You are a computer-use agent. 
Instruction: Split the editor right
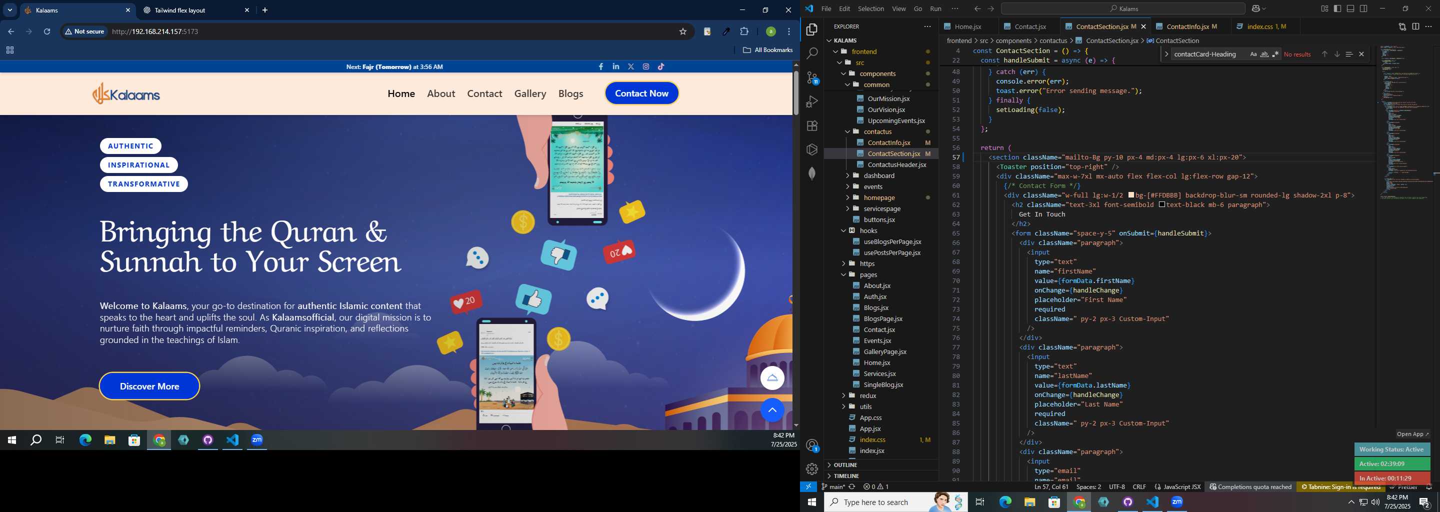pos(1415,26)
